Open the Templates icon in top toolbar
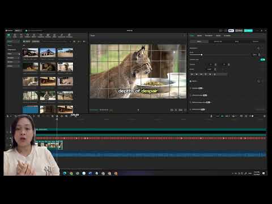Image resolution: width=272 pixels, height=204 pixels. 69,35
